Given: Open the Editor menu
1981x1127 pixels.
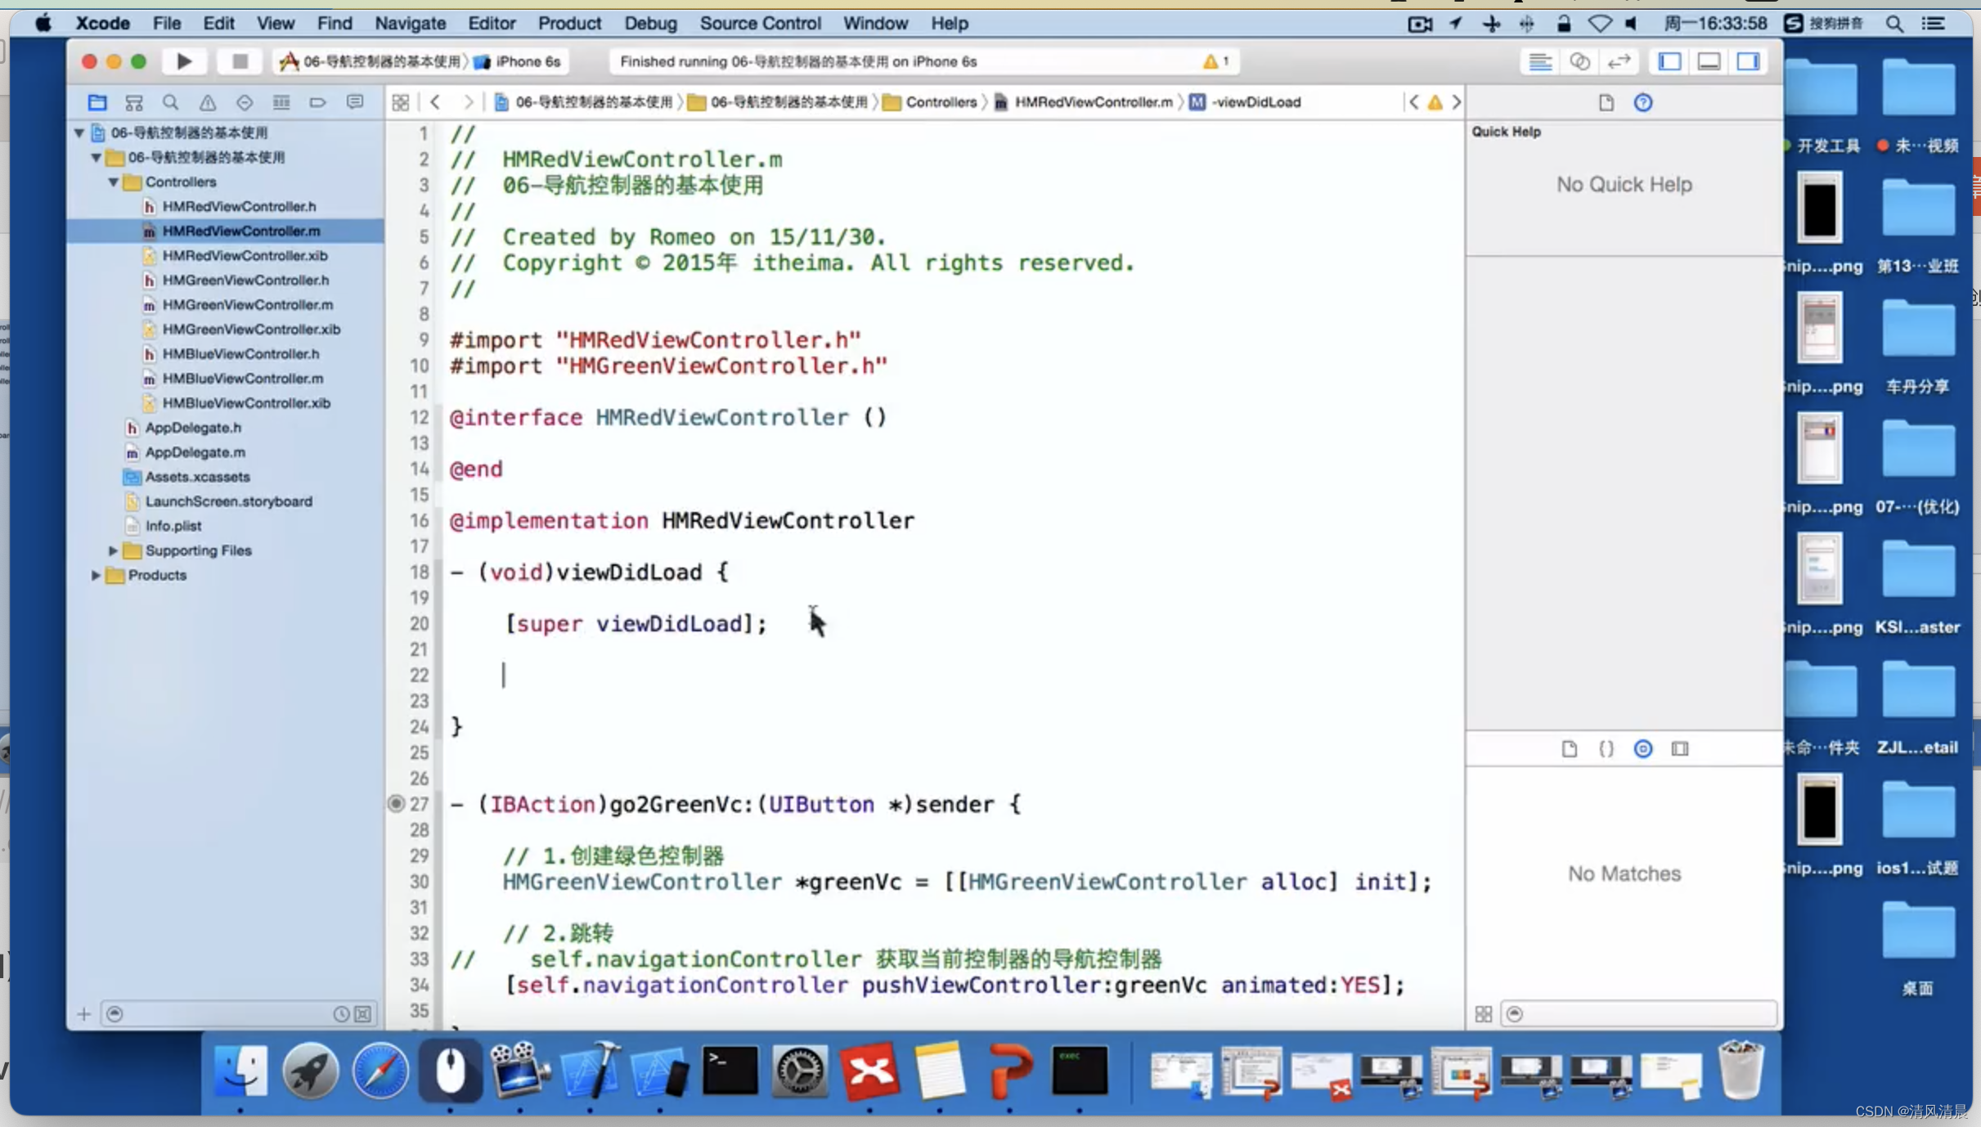Looking at the screenshot, I should (492, 23).
